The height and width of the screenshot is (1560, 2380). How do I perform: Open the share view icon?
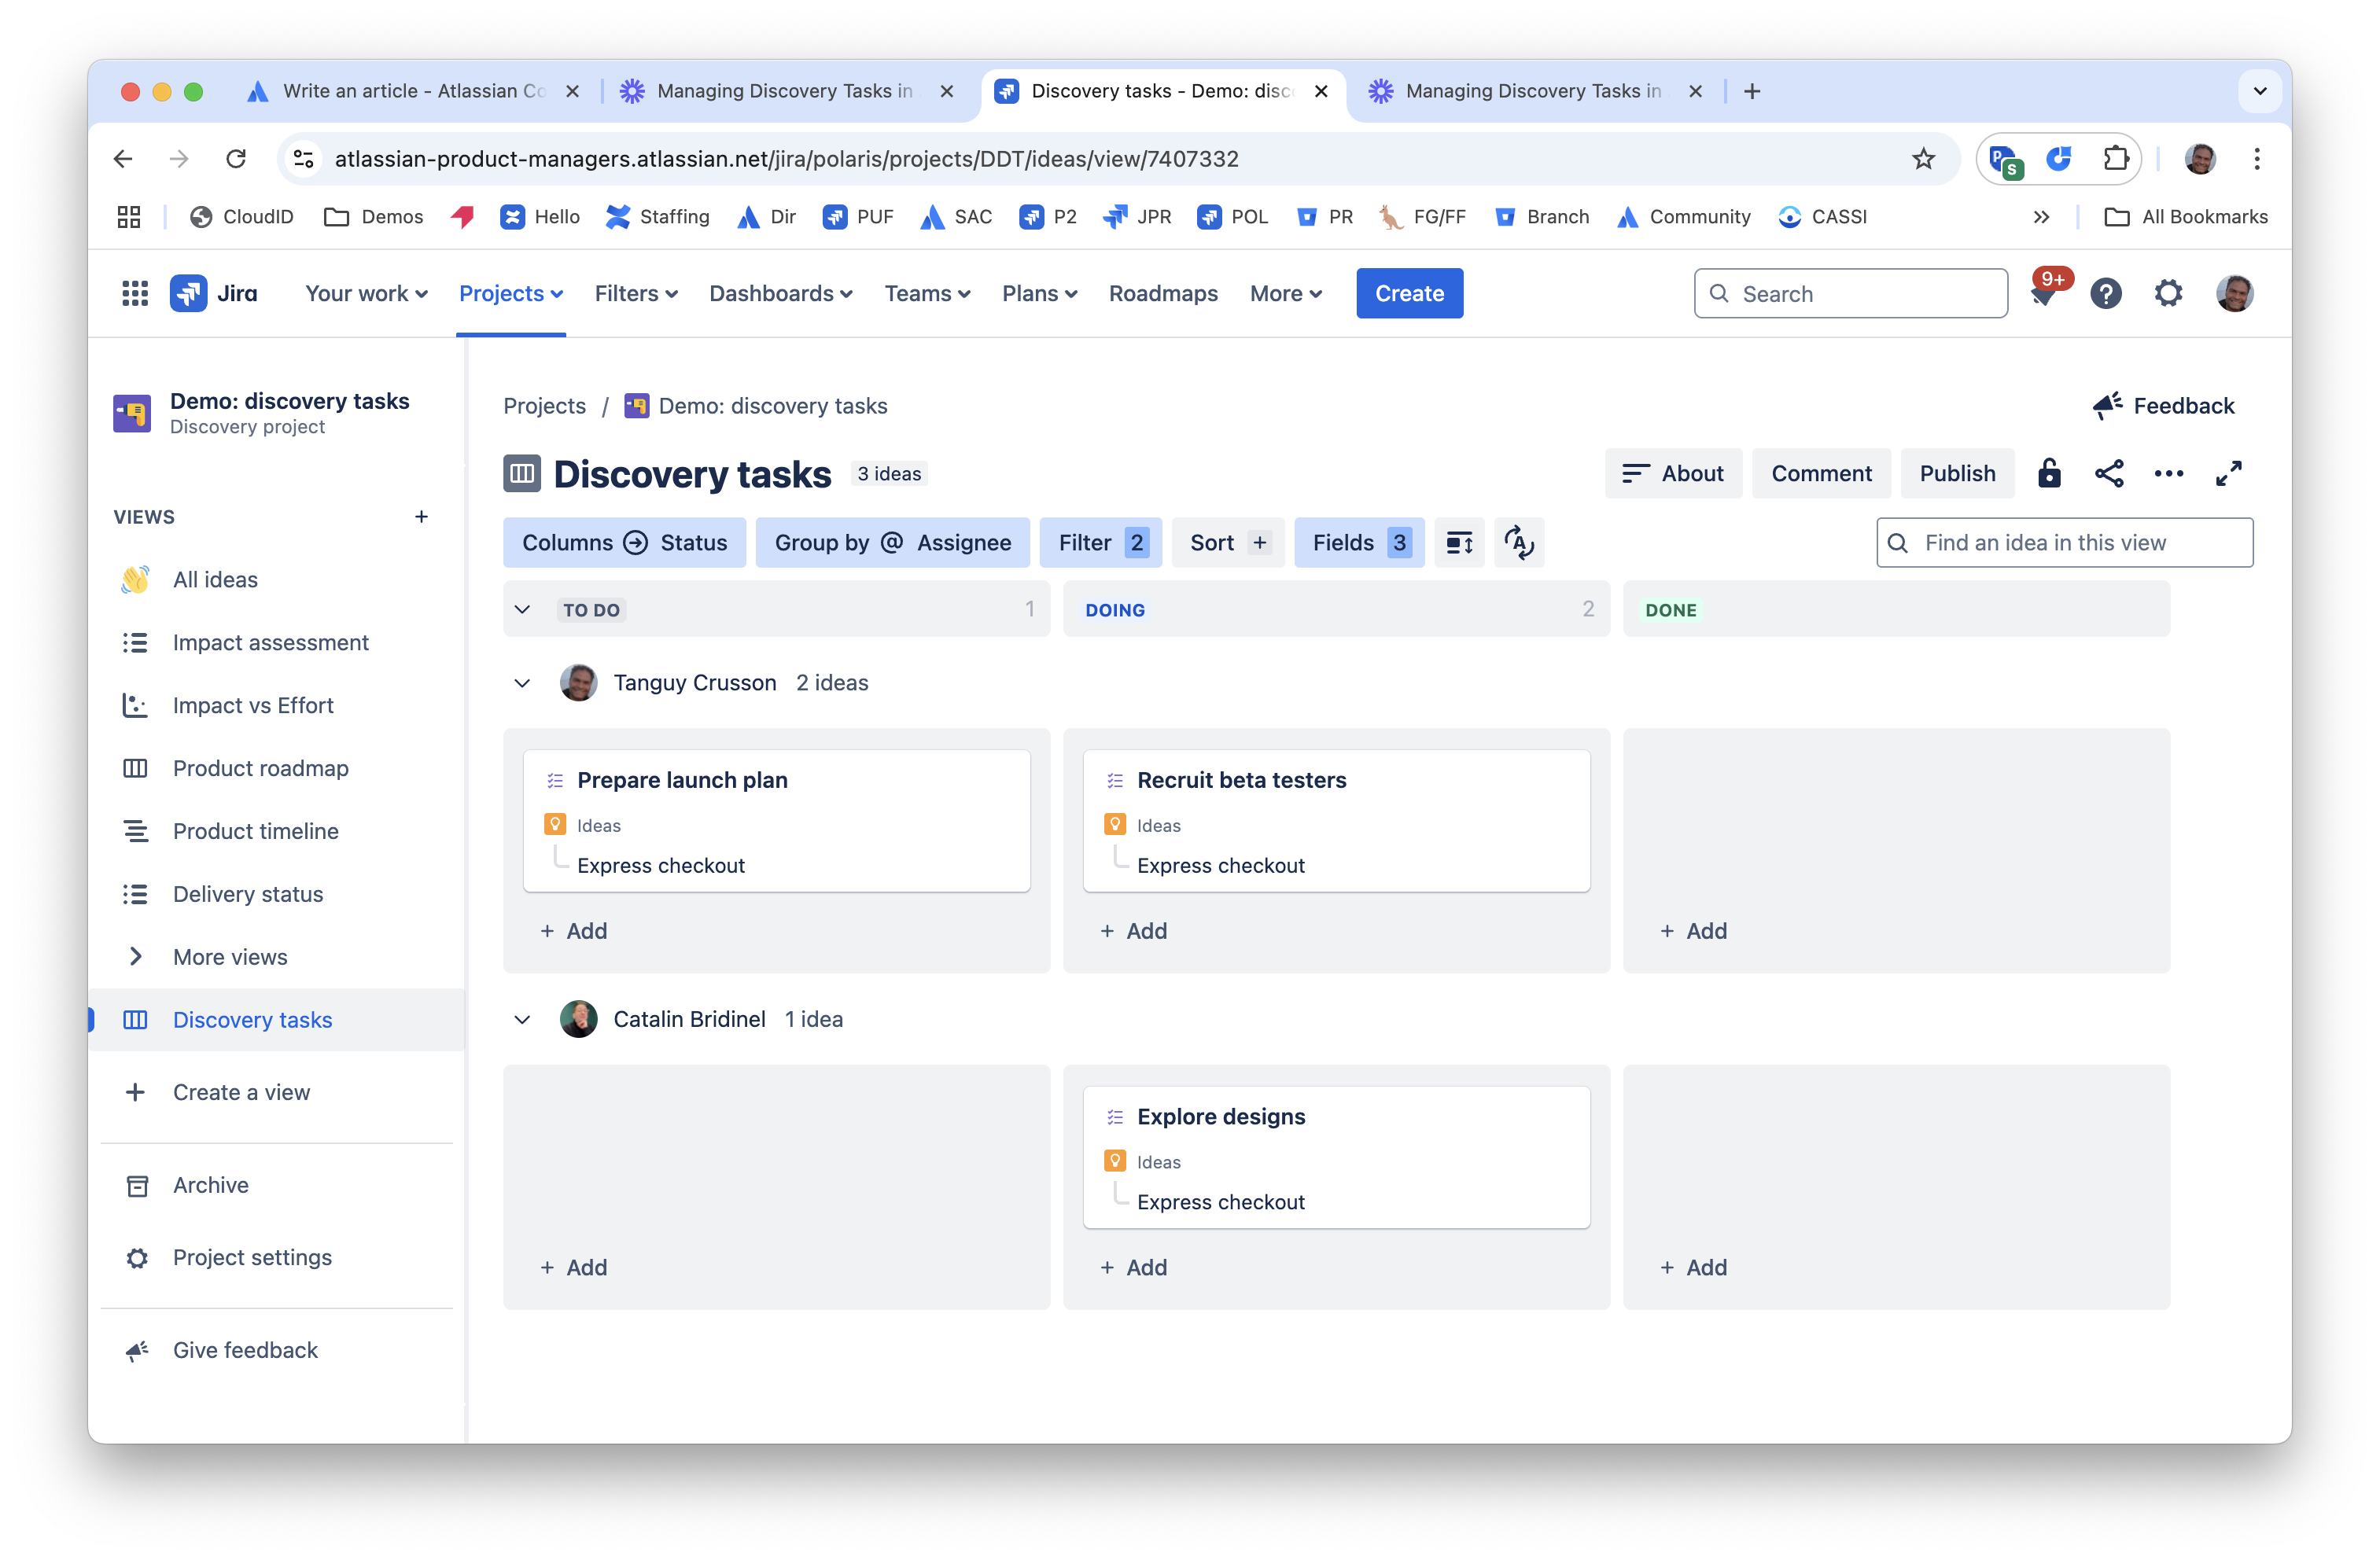pos(2110,473)
